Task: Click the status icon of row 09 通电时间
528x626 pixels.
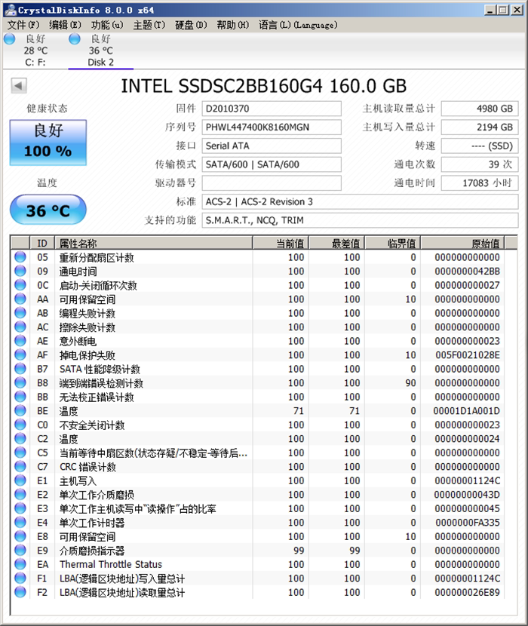Action: pyautogui.click(x=20, y=271)
